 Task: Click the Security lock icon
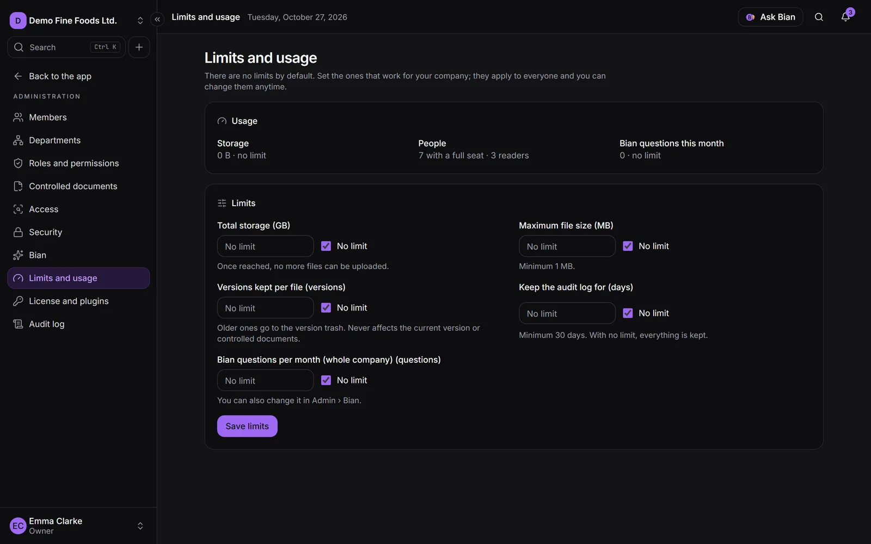pos(18,232)
